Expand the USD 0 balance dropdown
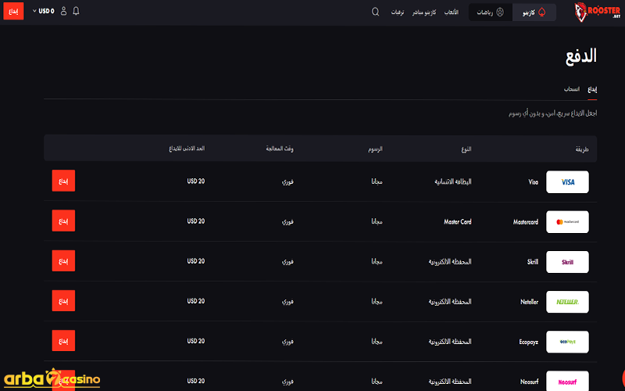The width and height of the screenshot is (625, 391). pos(45,12)
